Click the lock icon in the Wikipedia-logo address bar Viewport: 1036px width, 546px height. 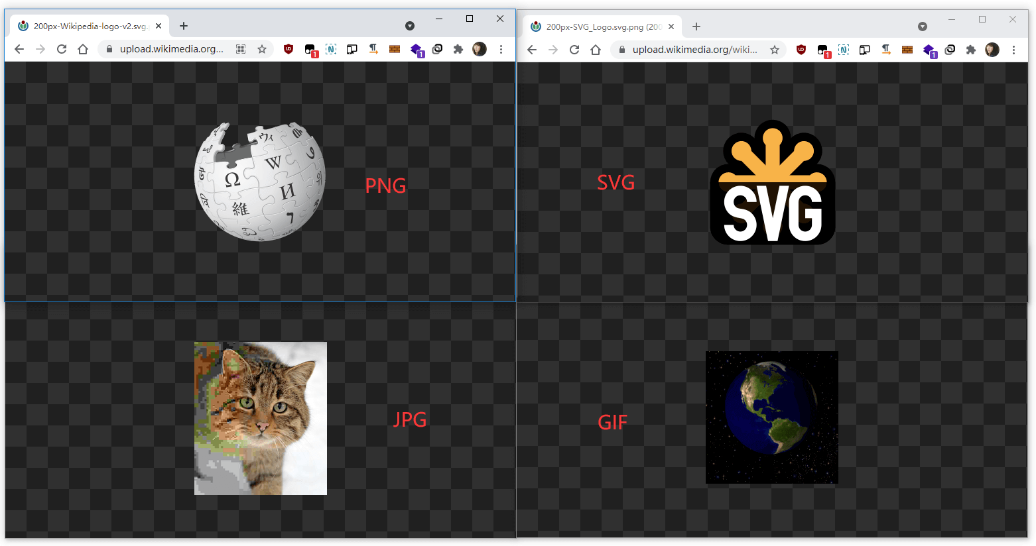(x=109, y=49)
